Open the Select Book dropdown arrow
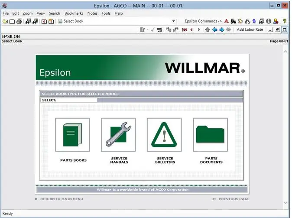The width and height of the screenshot is (292, 218). coord(174,21)
